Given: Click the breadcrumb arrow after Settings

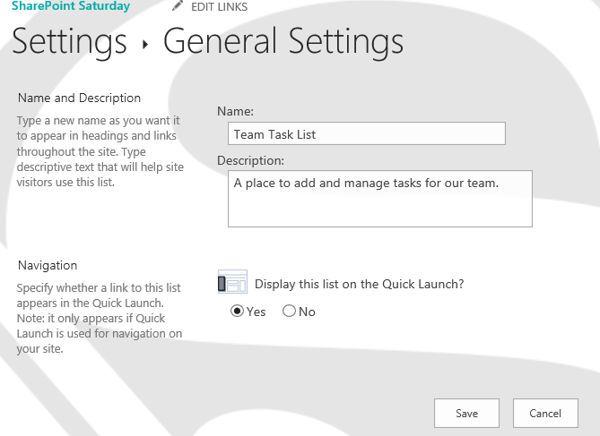Looking at the screenshot, I should click(145, 45).
